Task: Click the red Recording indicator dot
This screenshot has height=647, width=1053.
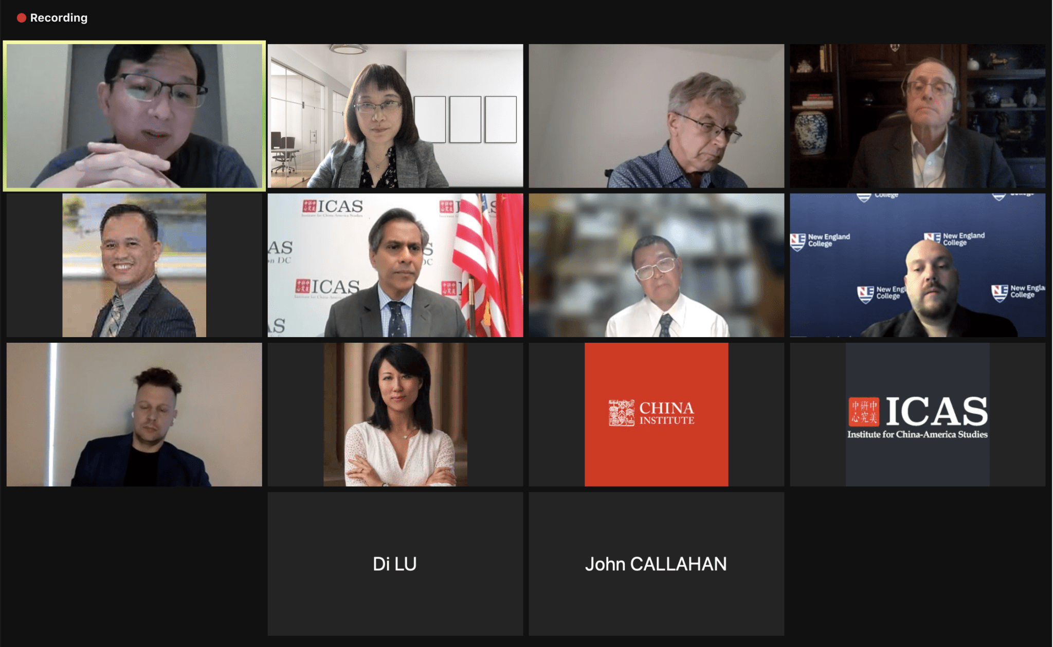Action: pos(21,18)
